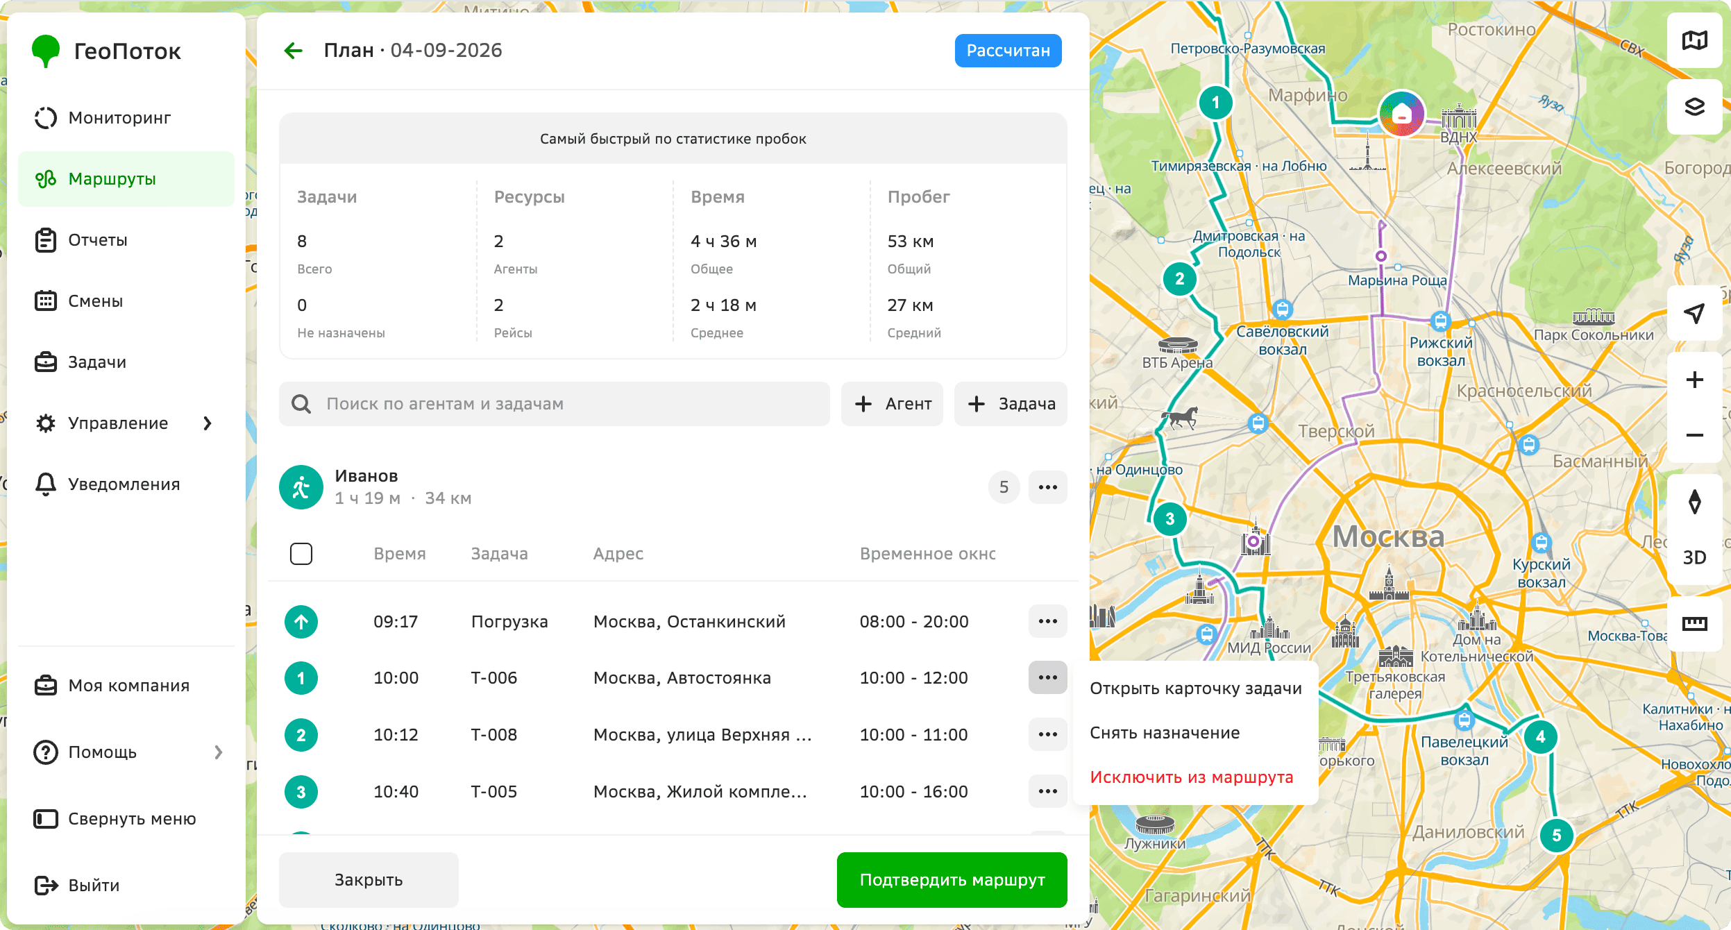
Task: Toggle row menu for task Т-006
Action: pyautogui.click(x=1047, y=677)
